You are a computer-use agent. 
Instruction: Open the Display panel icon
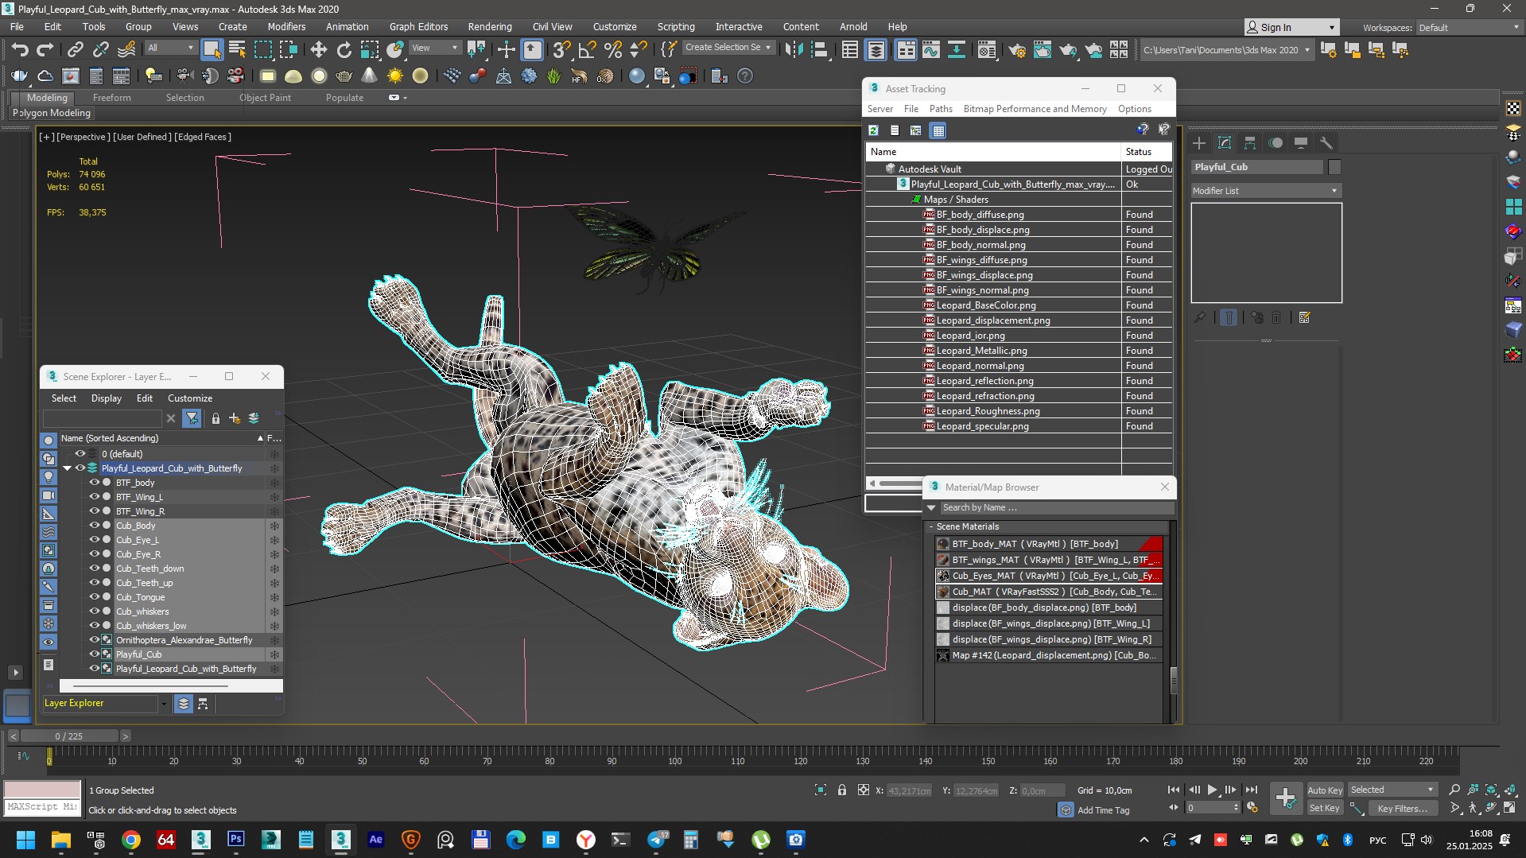pos(1301,143)
